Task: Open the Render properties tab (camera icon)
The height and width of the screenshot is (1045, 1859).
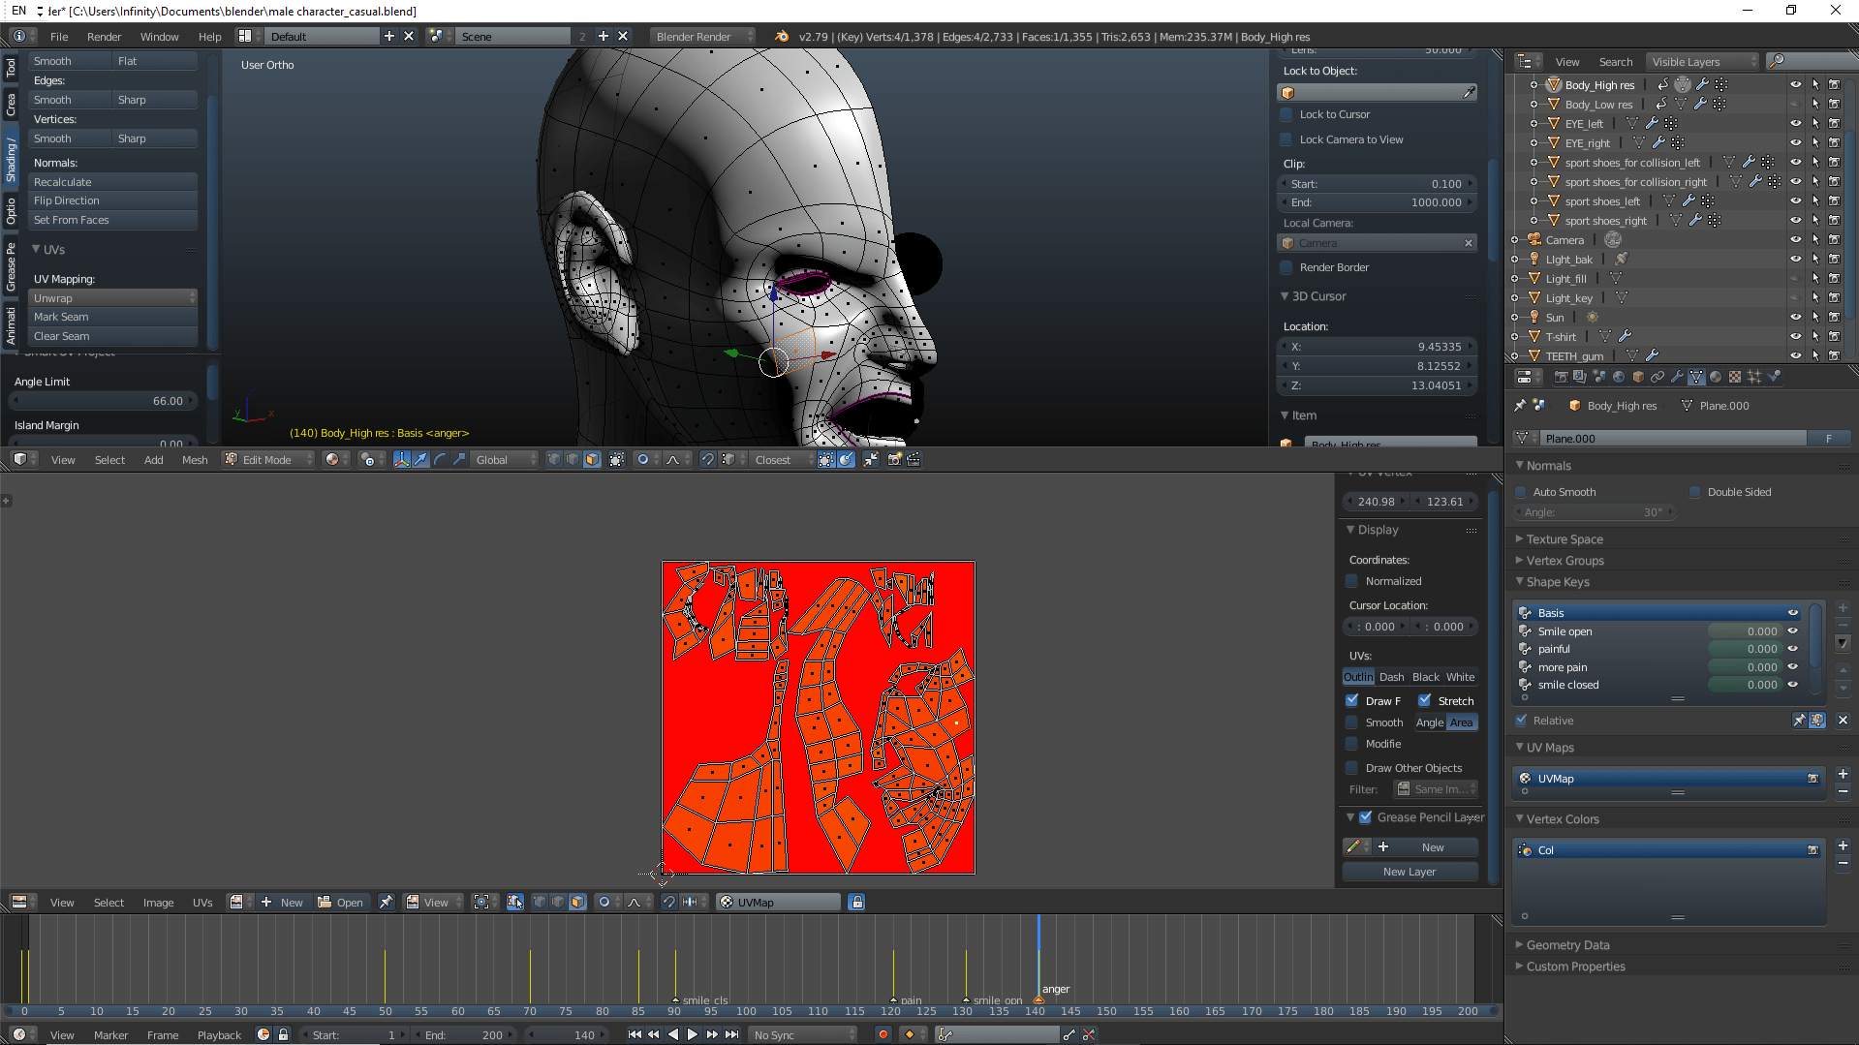Action: [x=1561, y=377]
